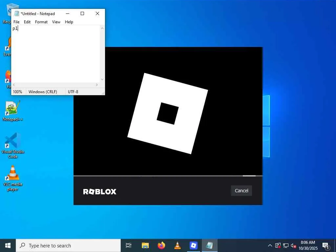This screenshot has width=336, height=252.
Task: Open Notepad Format menu
Action: tap(41, 22)
